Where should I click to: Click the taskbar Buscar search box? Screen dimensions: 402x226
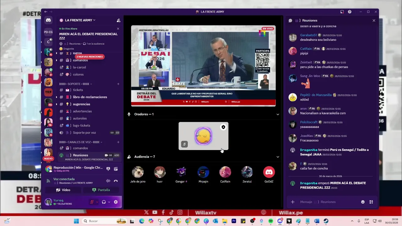pos(105,221)
